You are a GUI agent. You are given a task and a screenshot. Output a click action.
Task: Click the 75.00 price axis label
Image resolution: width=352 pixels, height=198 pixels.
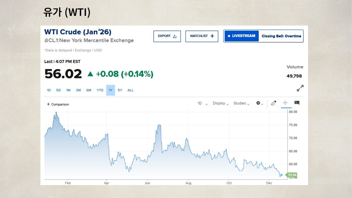(x=293, y=125)
